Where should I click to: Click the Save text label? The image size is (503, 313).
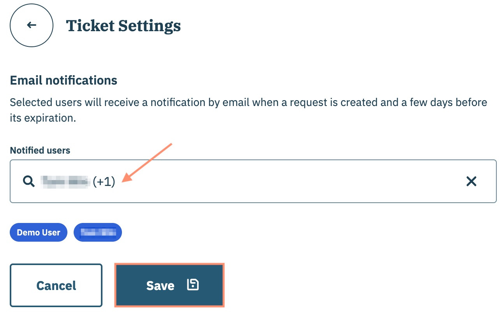coord(160,286)
